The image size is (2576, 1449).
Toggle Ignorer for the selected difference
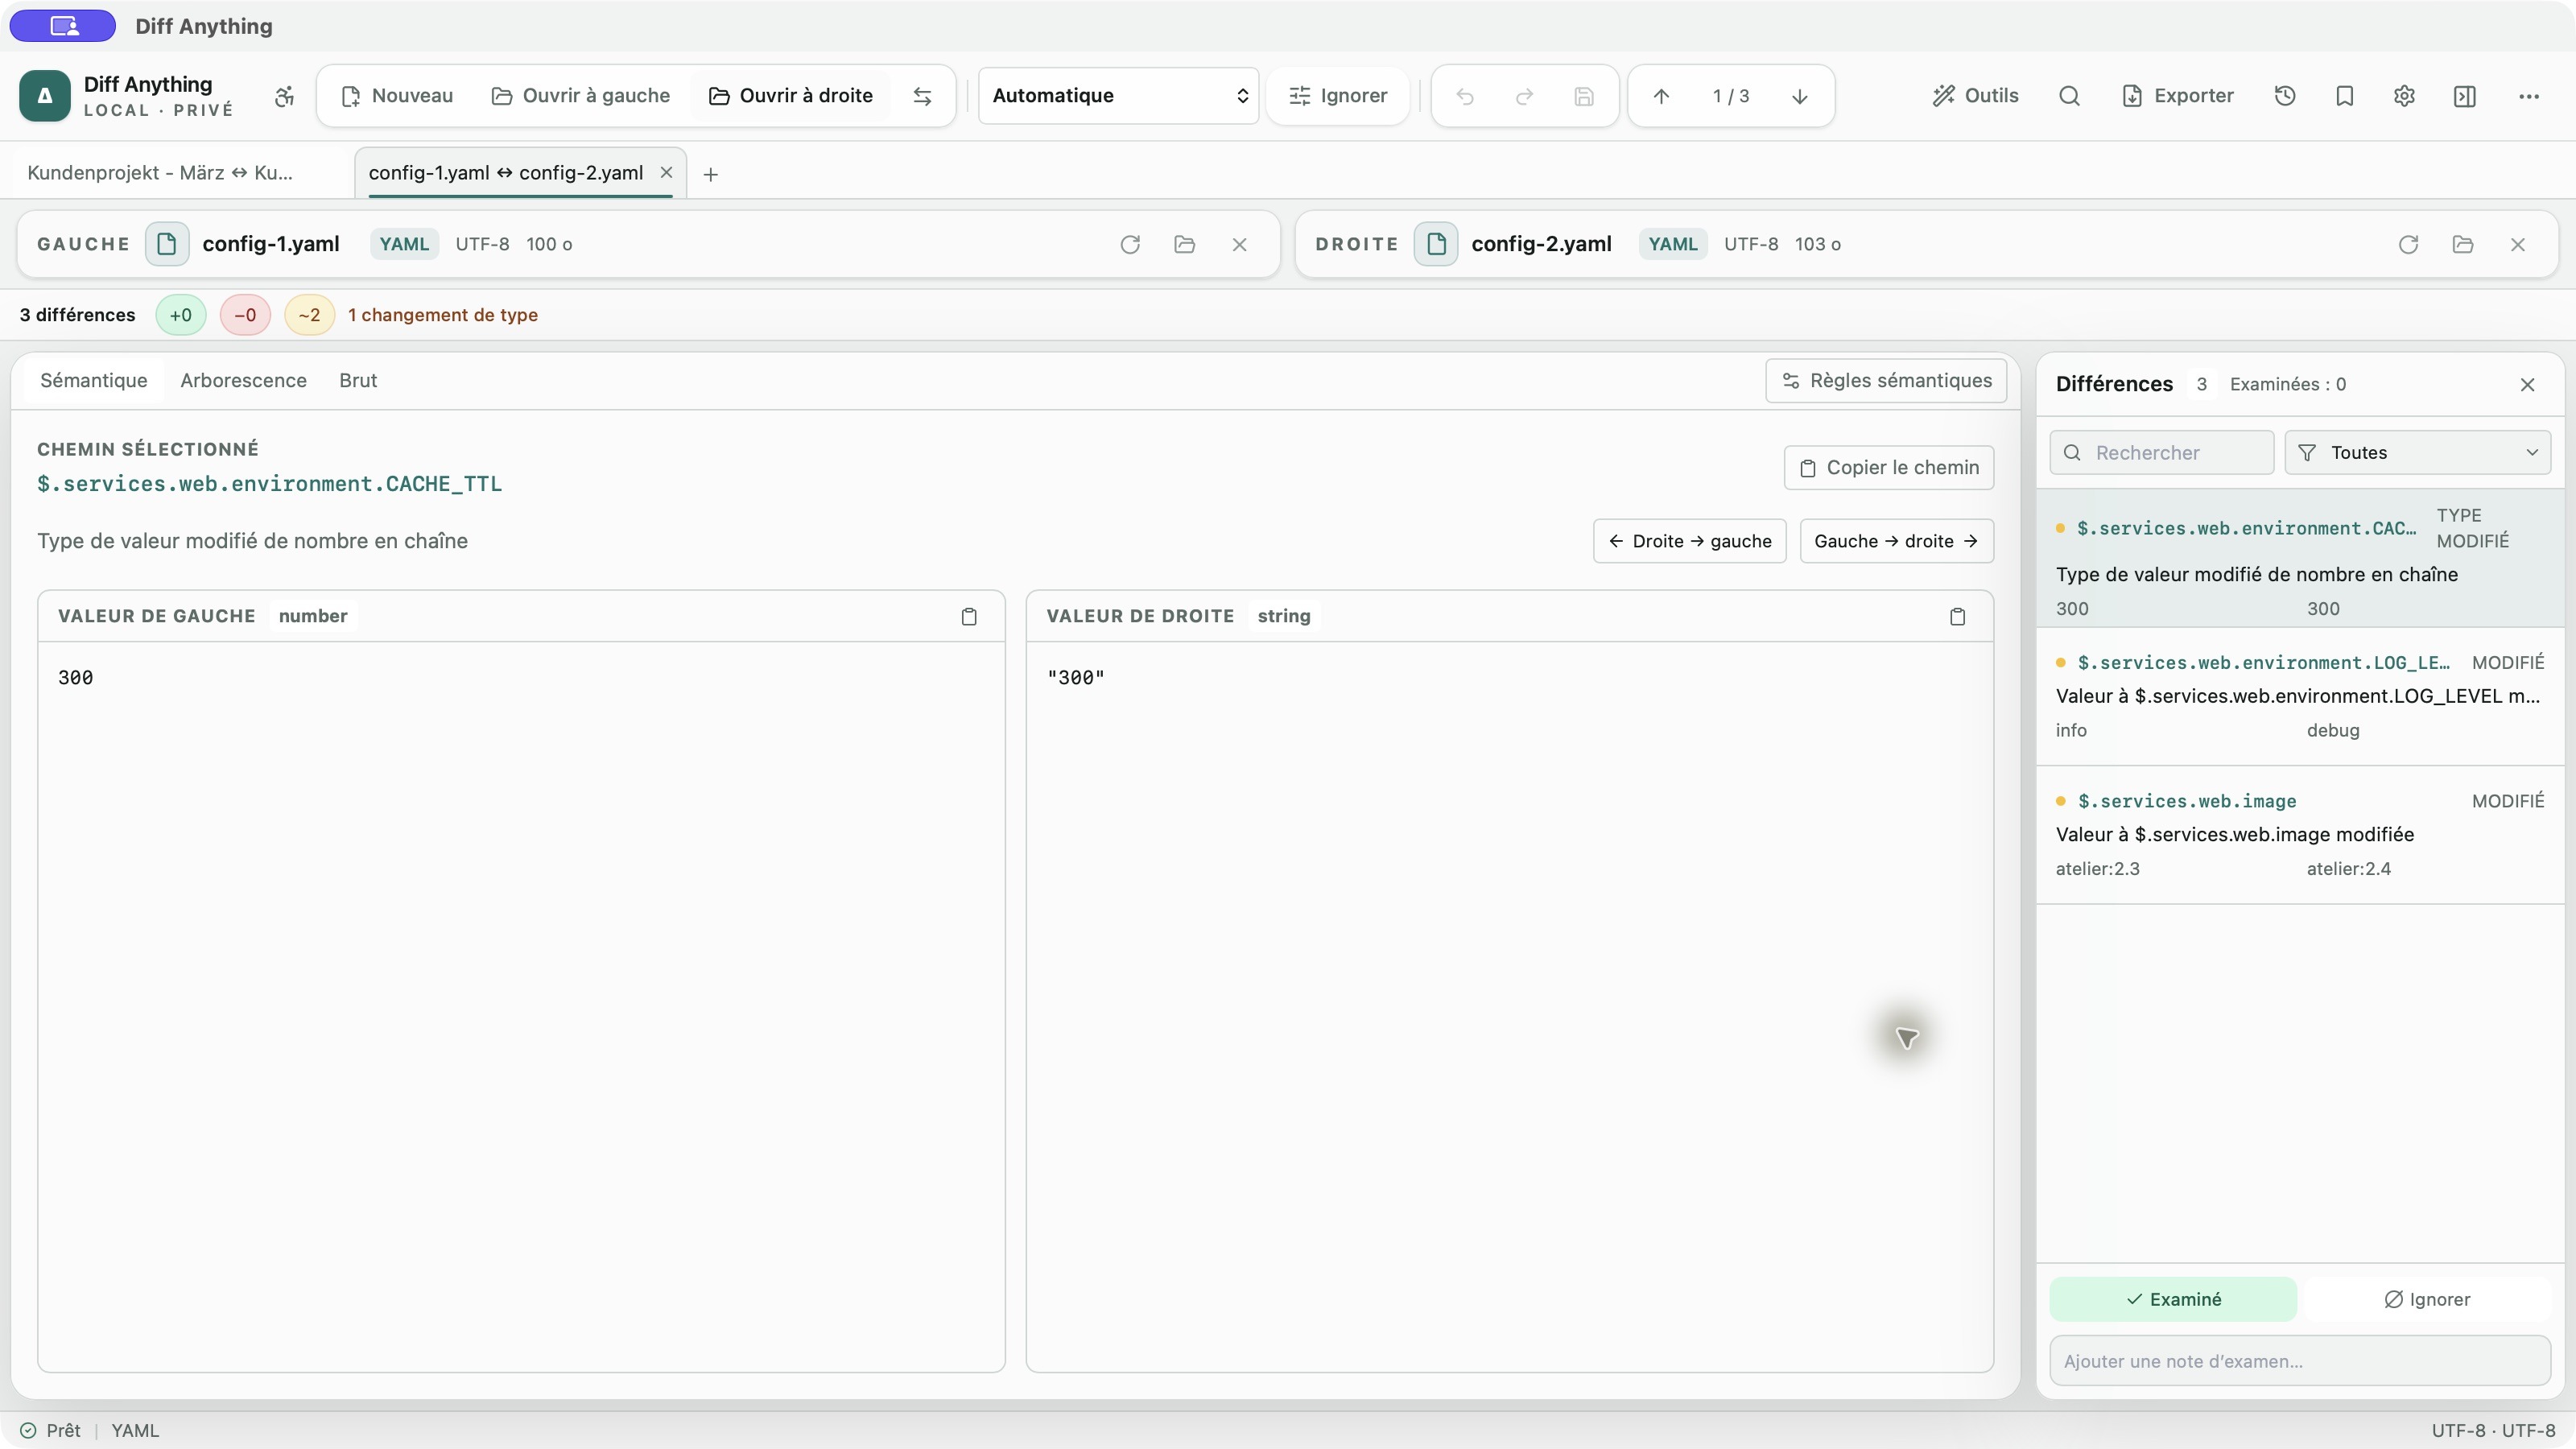[2427, 1299]
